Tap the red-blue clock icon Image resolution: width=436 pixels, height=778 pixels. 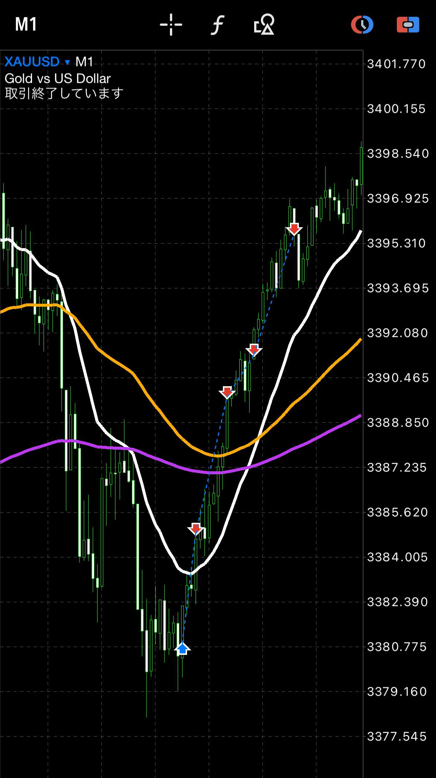click(362, 25)
